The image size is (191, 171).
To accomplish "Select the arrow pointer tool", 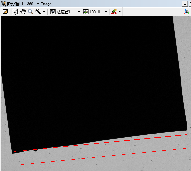I will pos(16,12).
